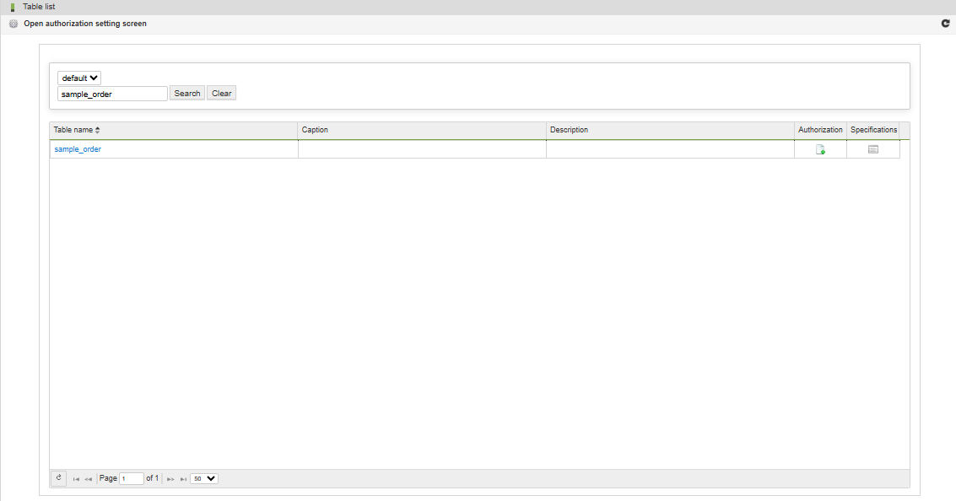Open authorization settings for sample_order row
Image resolution: width=956 pixels, height=501 pixels.
820,149
